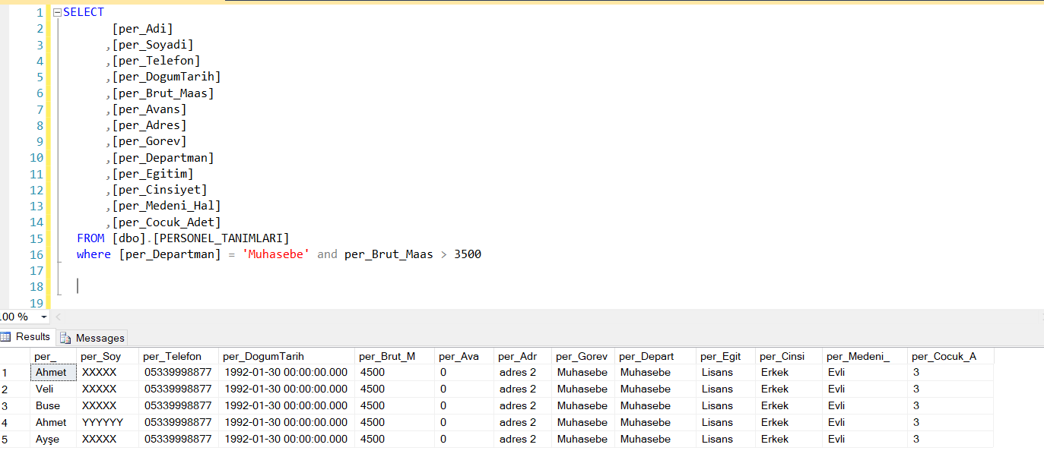The image size is (1044, 476).
Task: Select the per_Gorev column header
Action: (x=580, y=355)
